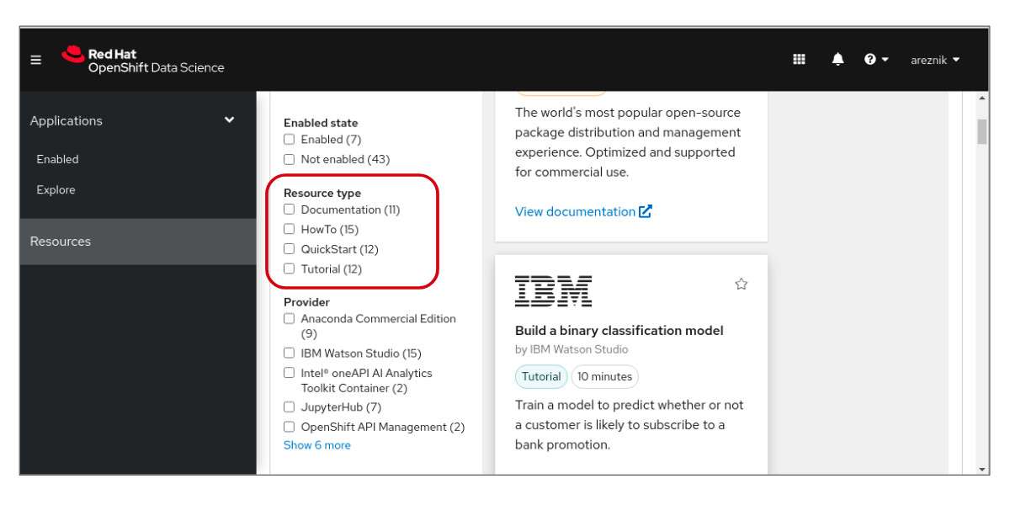
Task: Go to the Resources nav item
Action: coord(61,242)
